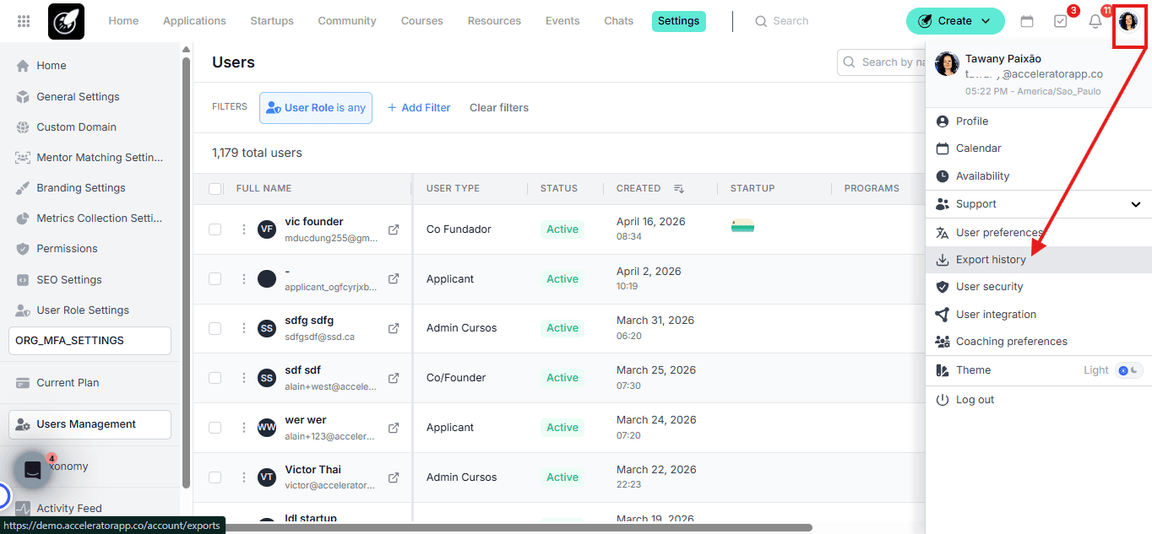Click the rocket logo icon
The height and width of the screenshot is (534, 1152).
(66, 22)
